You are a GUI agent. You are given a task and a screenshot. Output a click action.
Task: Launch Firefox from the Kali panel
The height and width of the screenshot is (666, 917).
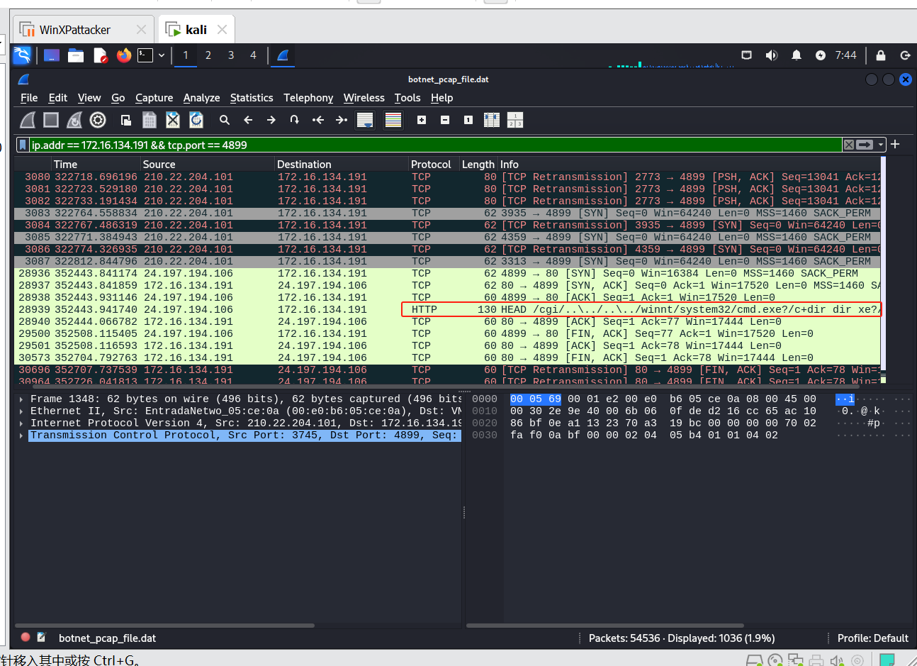(x=124, y=55)
